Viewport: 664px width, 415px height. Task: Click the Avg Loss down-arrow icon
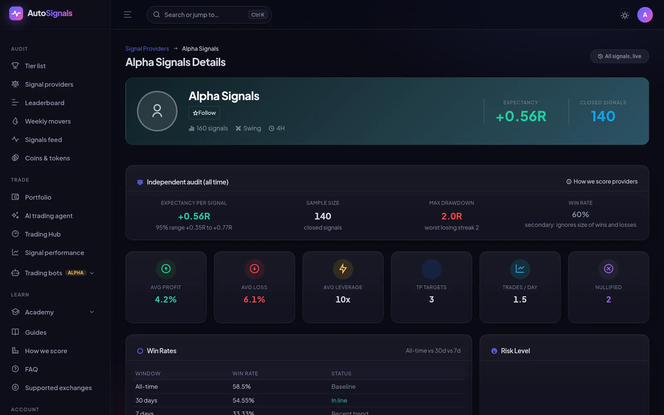254,269
